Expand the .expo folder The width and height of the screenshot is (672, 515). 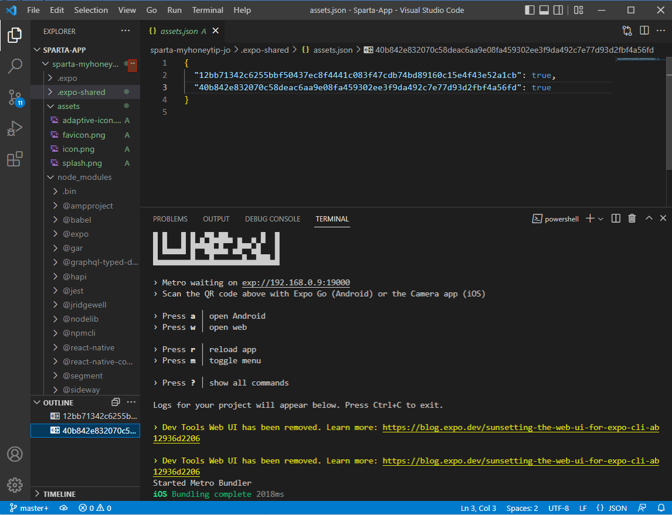click(x=85, y=78)
